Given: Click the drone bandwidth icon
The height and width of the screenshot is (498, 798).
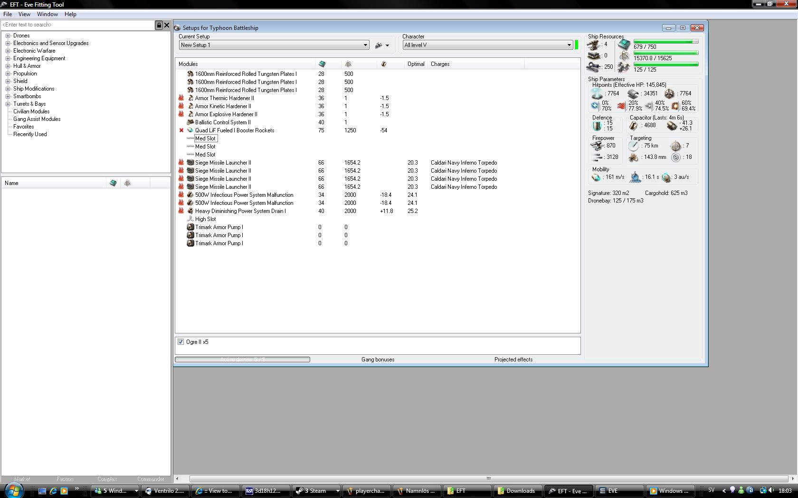Looking at the screenshot, I should (x=624, y=68).
